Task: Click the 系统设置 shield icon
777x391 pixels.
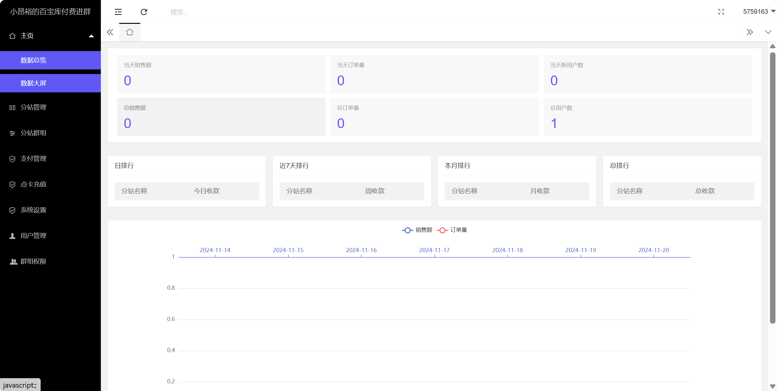Action: (12, 210)
